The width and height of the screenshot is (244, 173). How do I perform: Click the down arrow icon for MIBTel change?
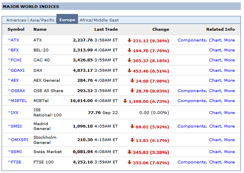125,101
